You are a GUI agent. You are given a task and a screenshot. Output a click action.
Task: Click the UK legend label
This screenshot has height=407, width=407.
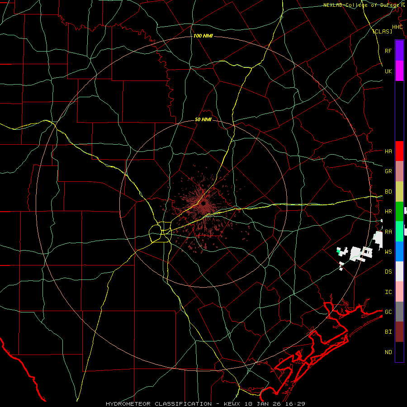point(388,71)
